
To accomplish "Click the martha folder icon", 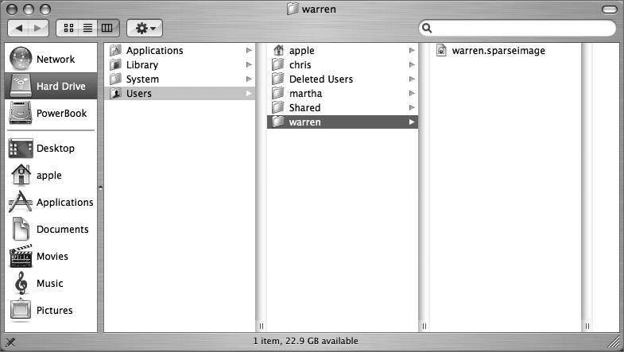I will coord(278,94).
